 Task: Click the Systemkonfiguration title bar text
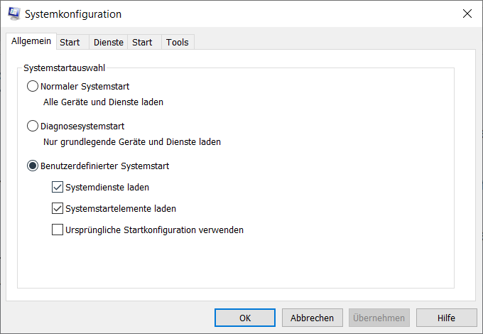click(73, 14)
